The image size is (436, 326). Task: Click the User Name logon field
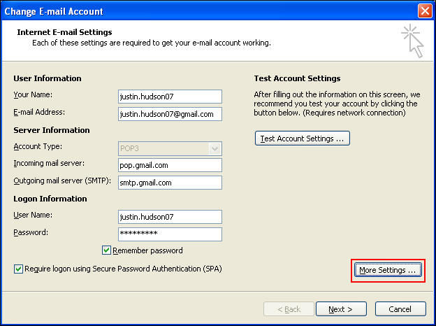coord(170,217)
